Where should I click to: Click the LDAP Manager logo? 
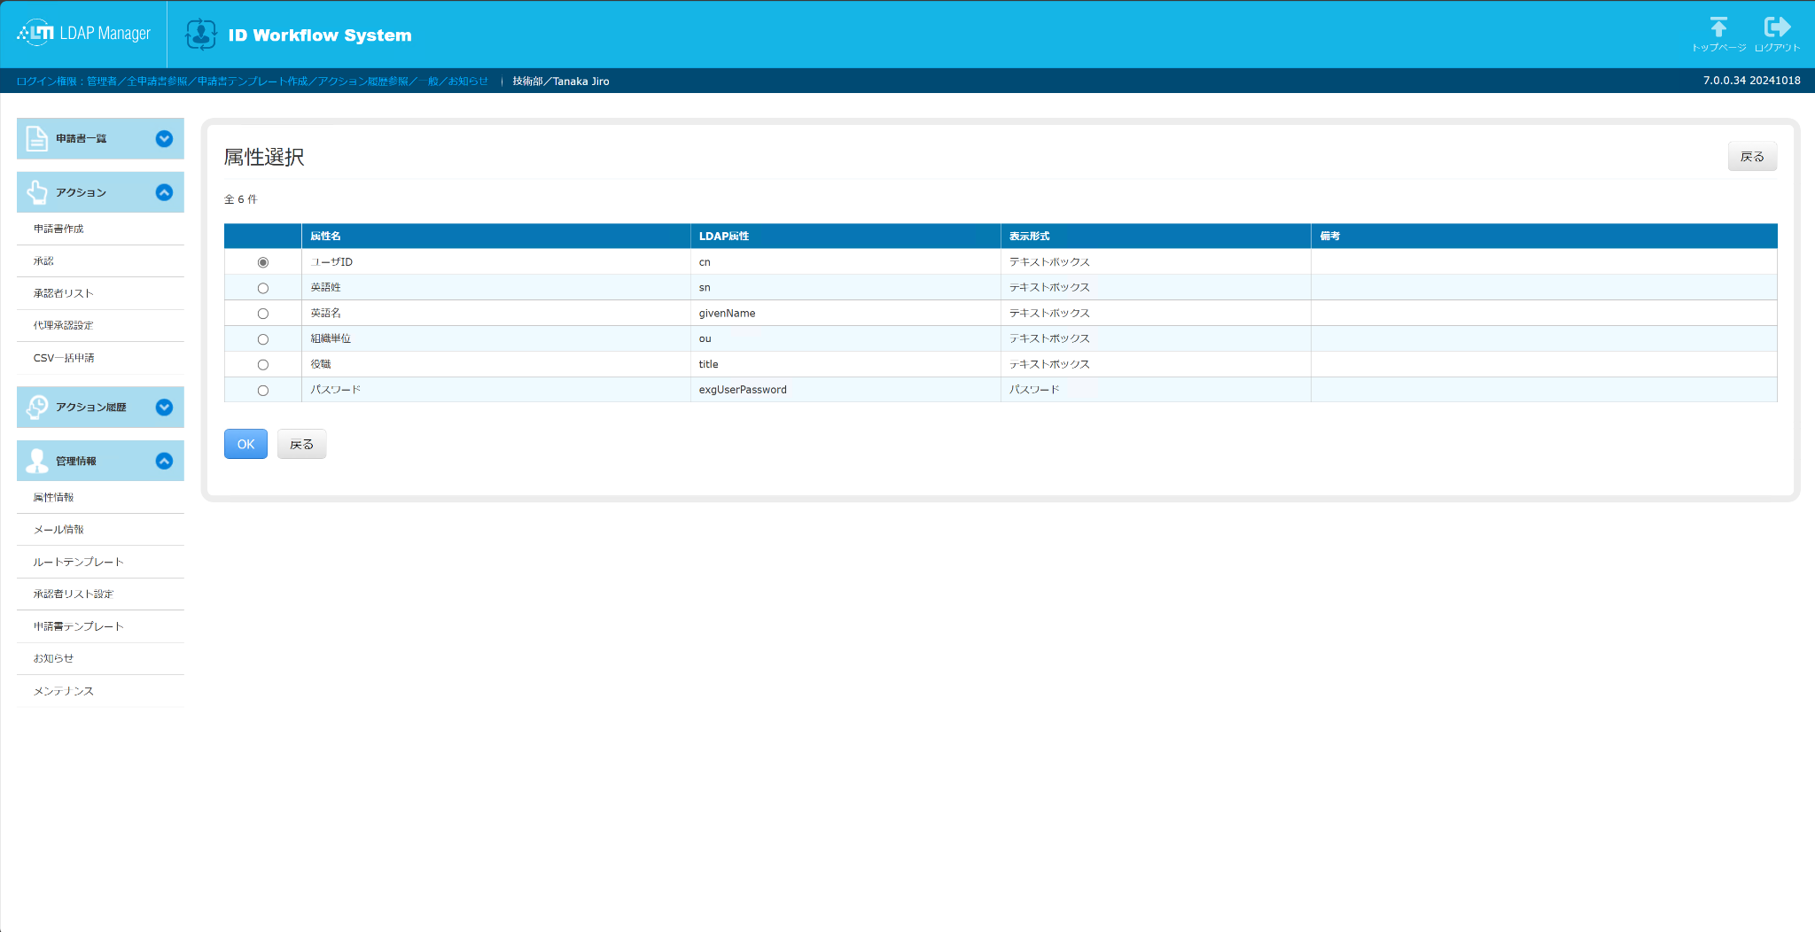click(x=83, y=34)
